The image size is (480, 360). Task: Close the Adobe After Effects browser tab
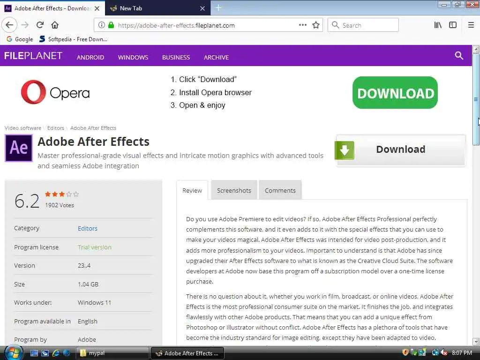click(97, 8)
